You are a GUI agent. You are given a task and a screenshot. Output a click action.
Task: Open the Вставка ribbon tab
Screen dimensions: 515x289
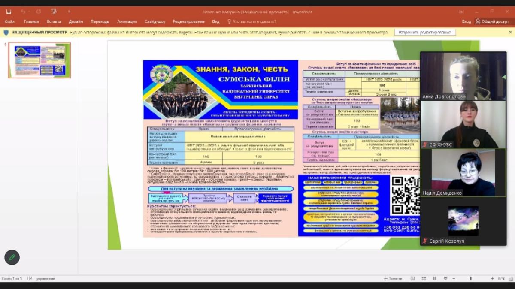pyautogui.click(x=54, y=21)
